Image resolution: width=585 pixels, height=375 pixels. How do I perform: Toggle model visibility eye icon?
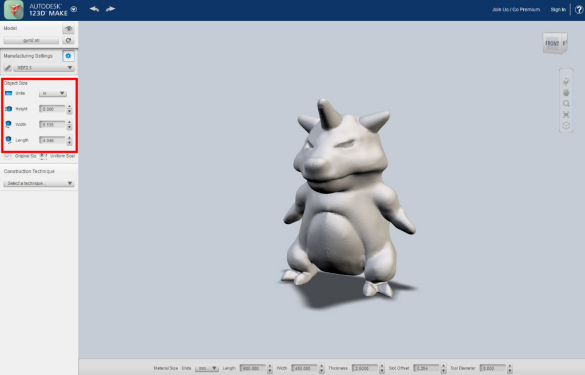coord(69,29)
